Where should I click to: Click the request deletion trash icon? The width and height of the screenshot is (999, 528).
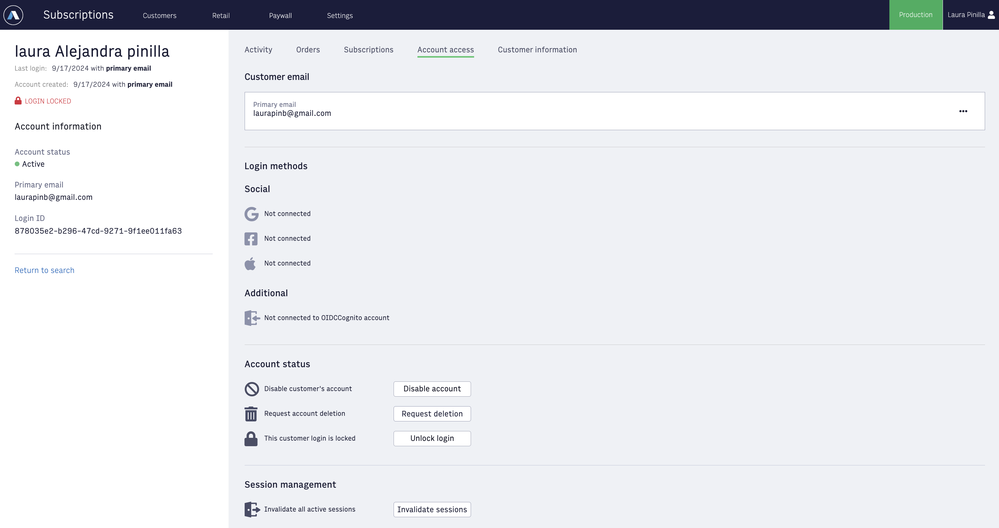[251, 413]
